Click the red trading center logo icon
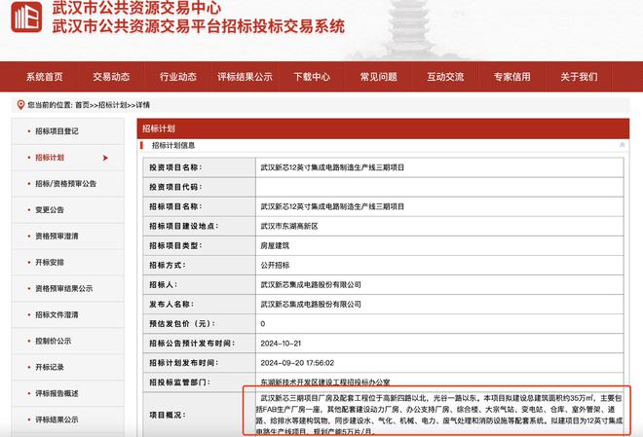Image resolution: width=643 pixels, height=437 pixels. [26, 17]
